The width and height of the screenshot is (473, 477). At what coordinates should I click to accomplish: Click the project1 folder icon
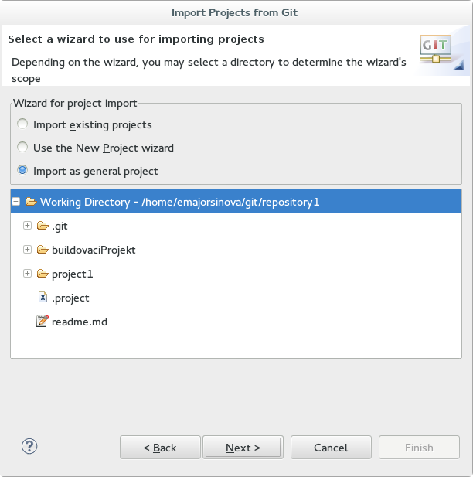[43, 274]
